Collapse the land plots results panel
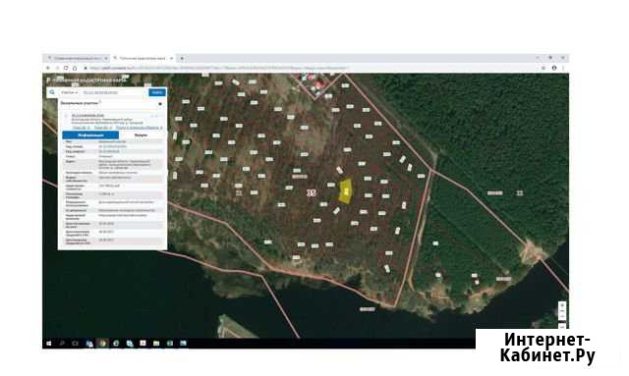Image resolution: width=629 pixels, height=376 pixels. 160,104
